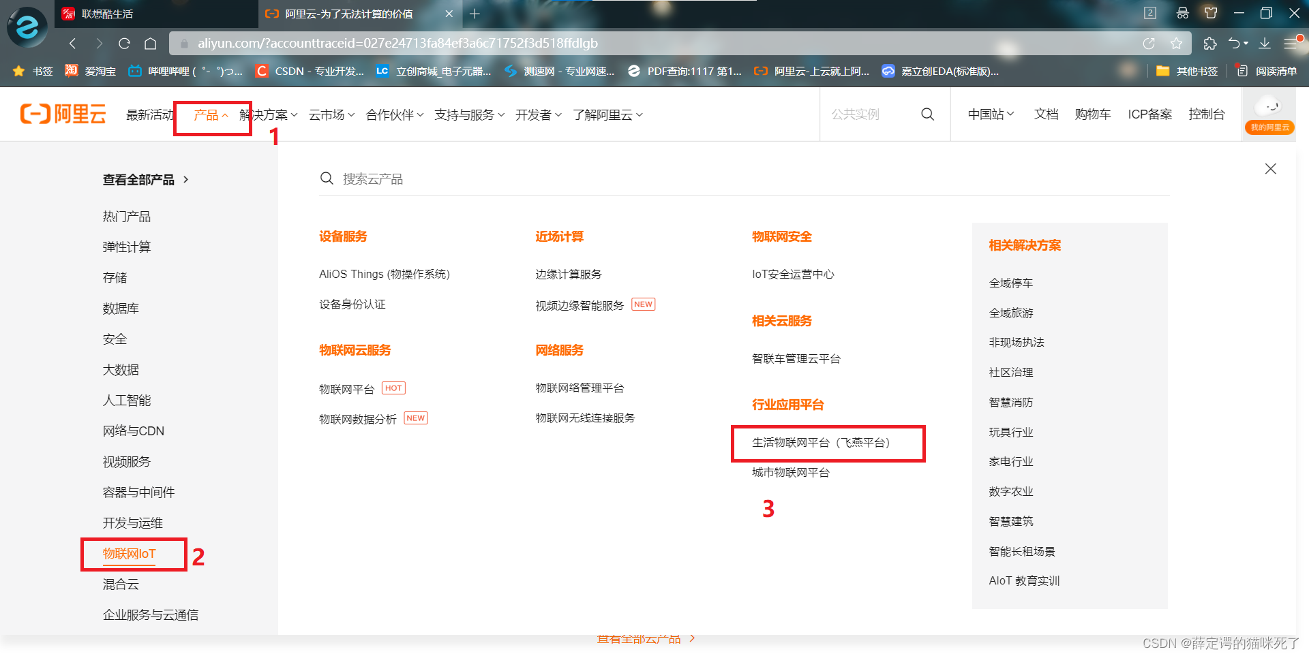Viewport: 1309px width, 656px height.
Task: Expand the 了解阿里云 dropdown
Action: tap(607, 115)
